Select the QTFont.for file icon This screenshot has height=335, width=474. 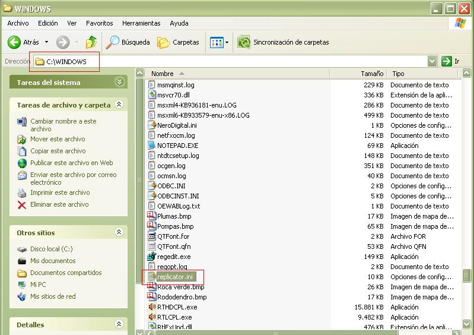click(x=151, y=236)
